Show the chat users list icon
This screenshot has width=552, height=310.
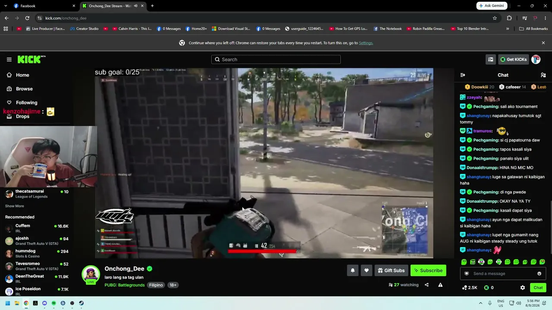click(x=543, y=75)
